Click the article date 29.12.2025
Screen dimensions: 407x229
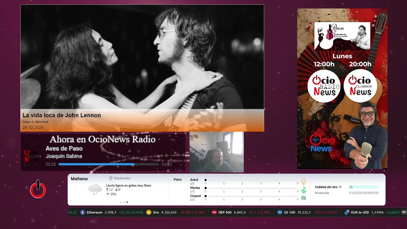[33, 128]
